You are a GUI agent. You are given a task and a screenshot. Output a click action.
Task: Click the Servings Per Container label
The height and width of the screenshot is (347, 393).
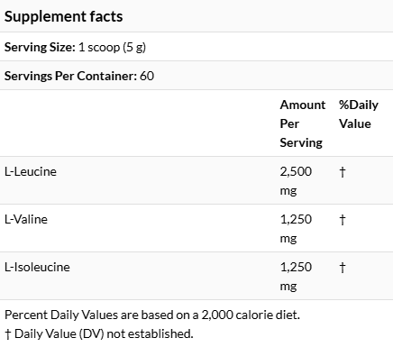pos(70,76)
